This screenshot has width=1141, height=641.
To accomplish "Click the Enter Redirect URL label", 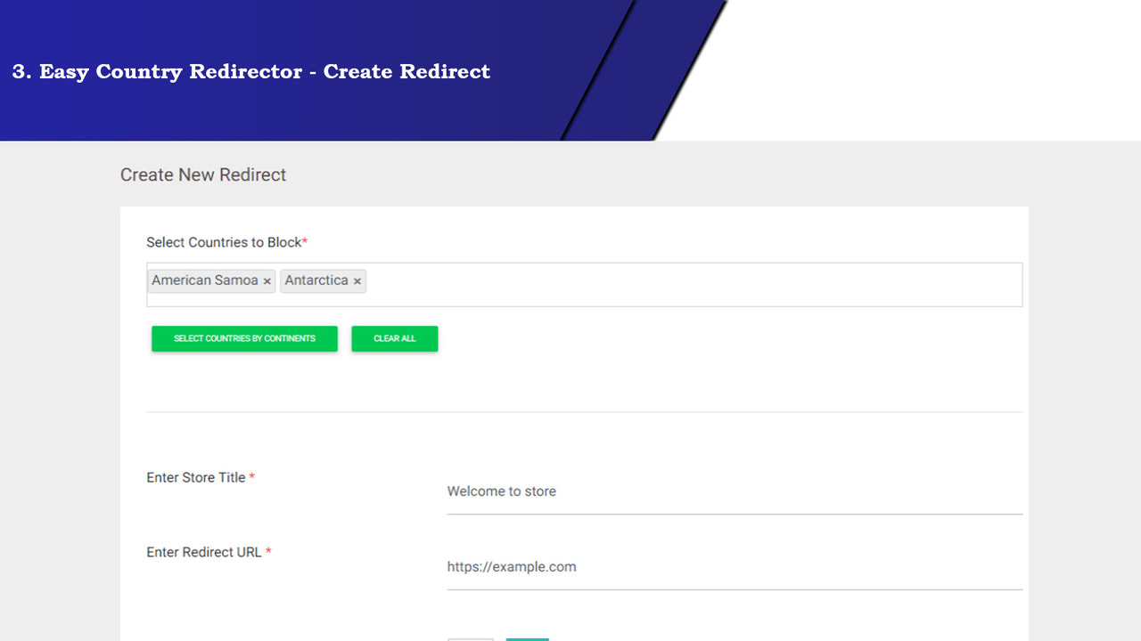I will (x=204, y=552).
